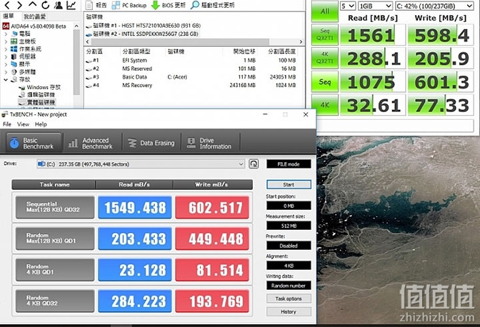Image resolution: width=480 pixels, height=327 pixels.
Task: Click PC Backup in AIDA64 toolbar
Action: coord(129,5)
